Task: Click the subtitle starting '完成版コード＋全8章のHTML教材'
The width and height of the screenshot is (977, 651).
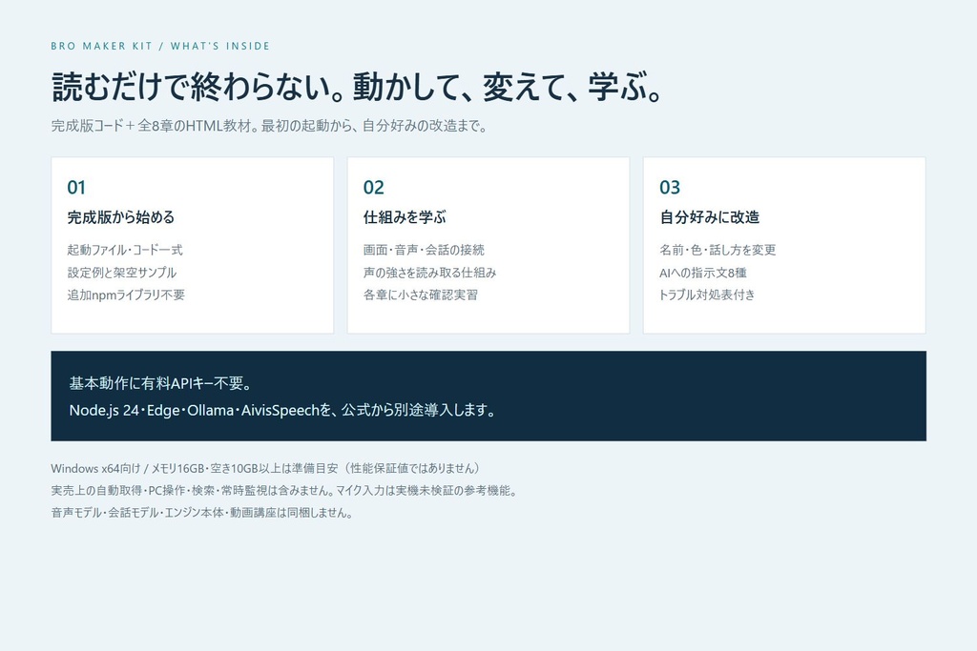Action: click(268, 126)
